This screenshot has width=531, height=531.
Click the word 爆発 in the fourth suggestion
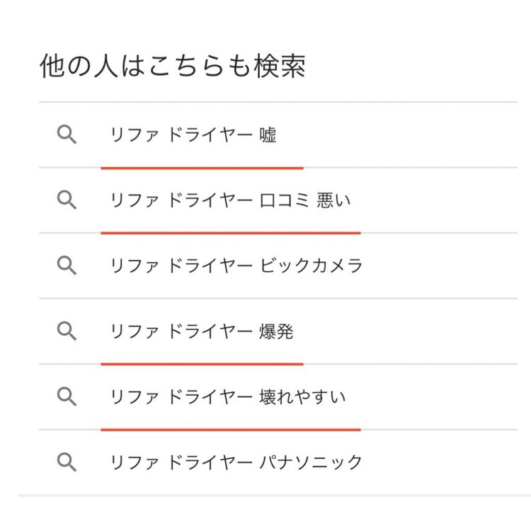276,331
